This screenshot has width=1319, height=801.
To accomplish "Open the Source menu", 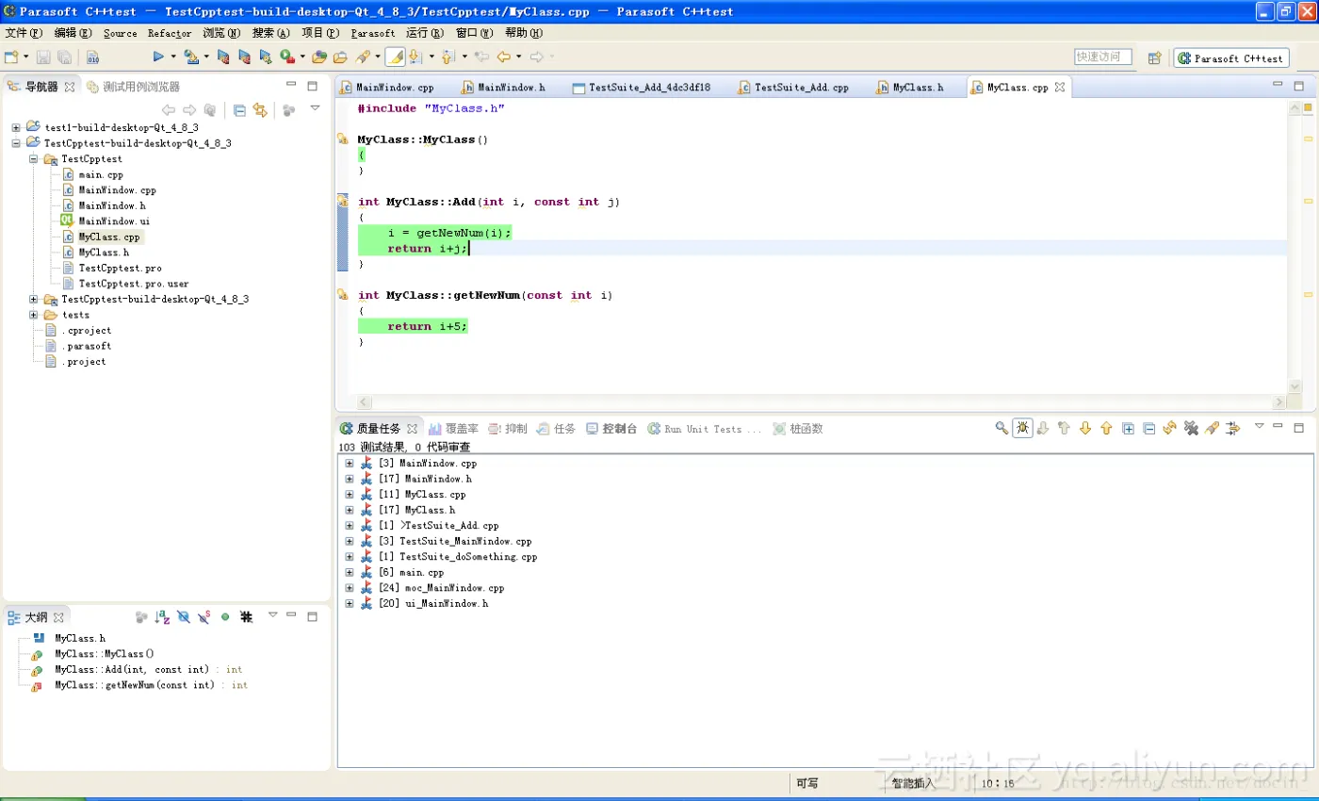I will click(x=120, y=33).
